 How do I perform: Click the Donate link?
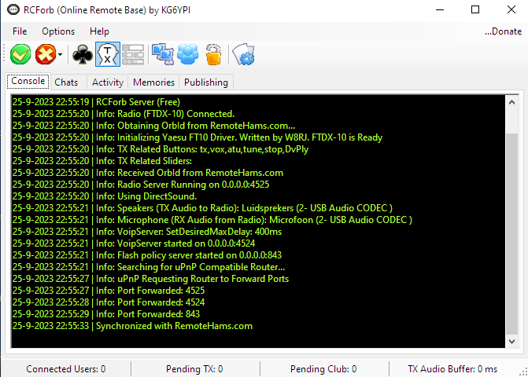tap(503, 31)
